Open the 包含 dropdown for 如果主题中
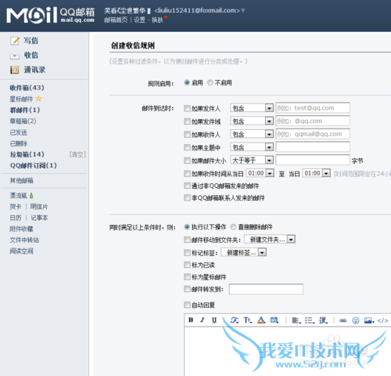The width and height of the screenshot is (391, 376). [x=252, y=147]
